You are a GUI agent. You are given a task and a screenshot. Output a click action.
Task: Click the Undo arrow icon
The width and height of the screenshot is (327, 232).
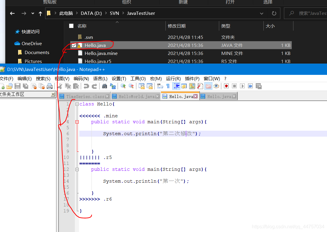tap(86, 86)
